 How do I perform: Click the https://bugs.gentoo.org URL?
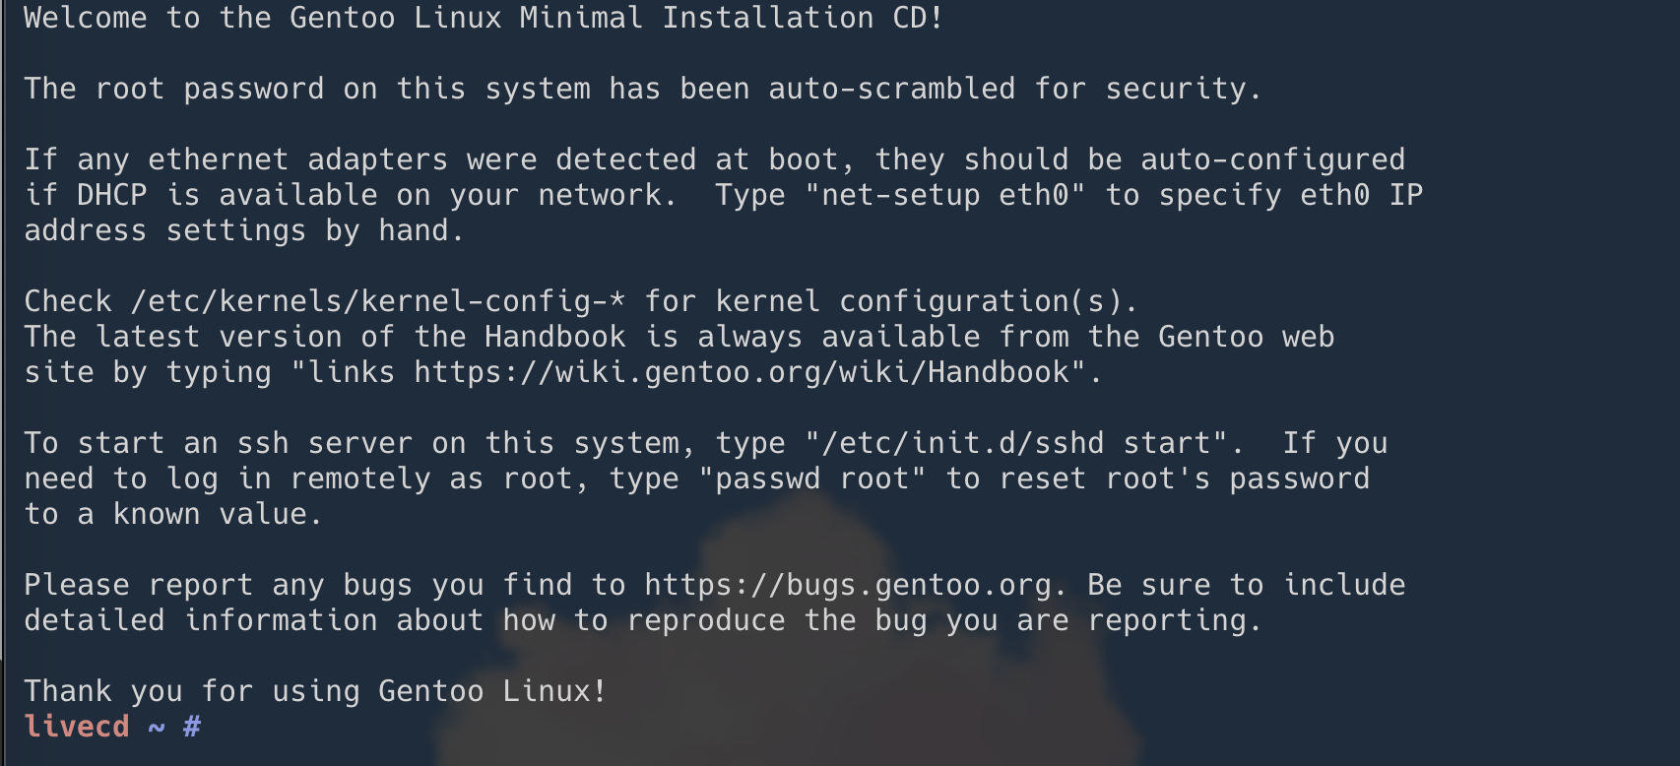848,586
